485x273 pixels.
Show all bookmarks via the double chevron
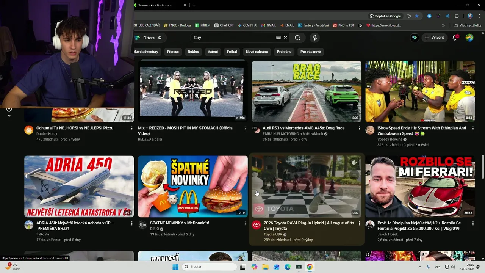[x=443, y=25]
